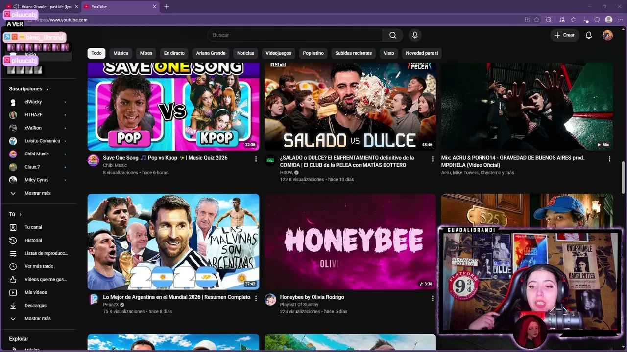The image size is (627, 352).
Task: Select the Videojuegos filter chip
Action: pos(278,53)
